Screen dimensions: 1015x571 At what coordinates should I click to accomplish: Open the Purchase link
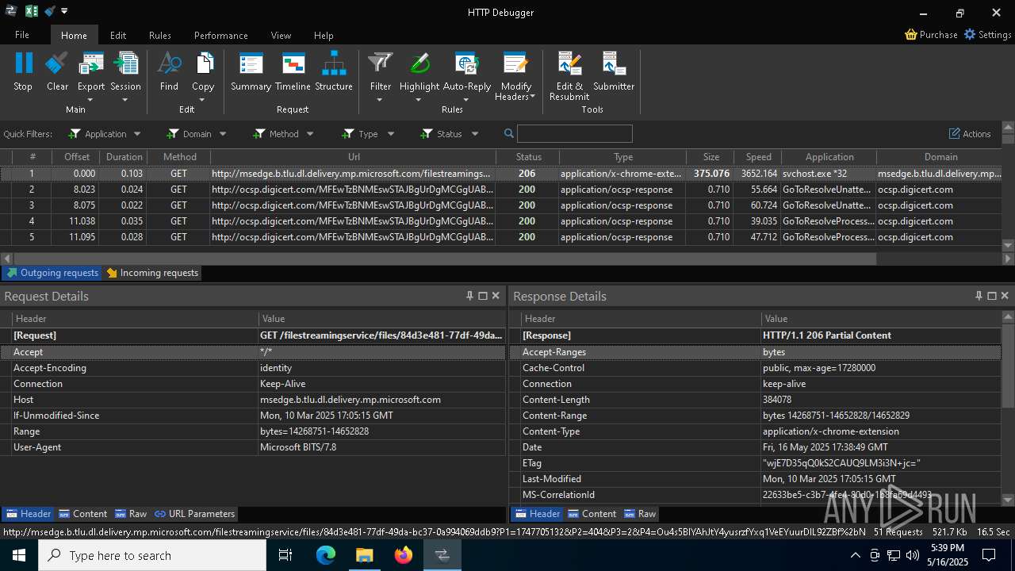(932, 35)
